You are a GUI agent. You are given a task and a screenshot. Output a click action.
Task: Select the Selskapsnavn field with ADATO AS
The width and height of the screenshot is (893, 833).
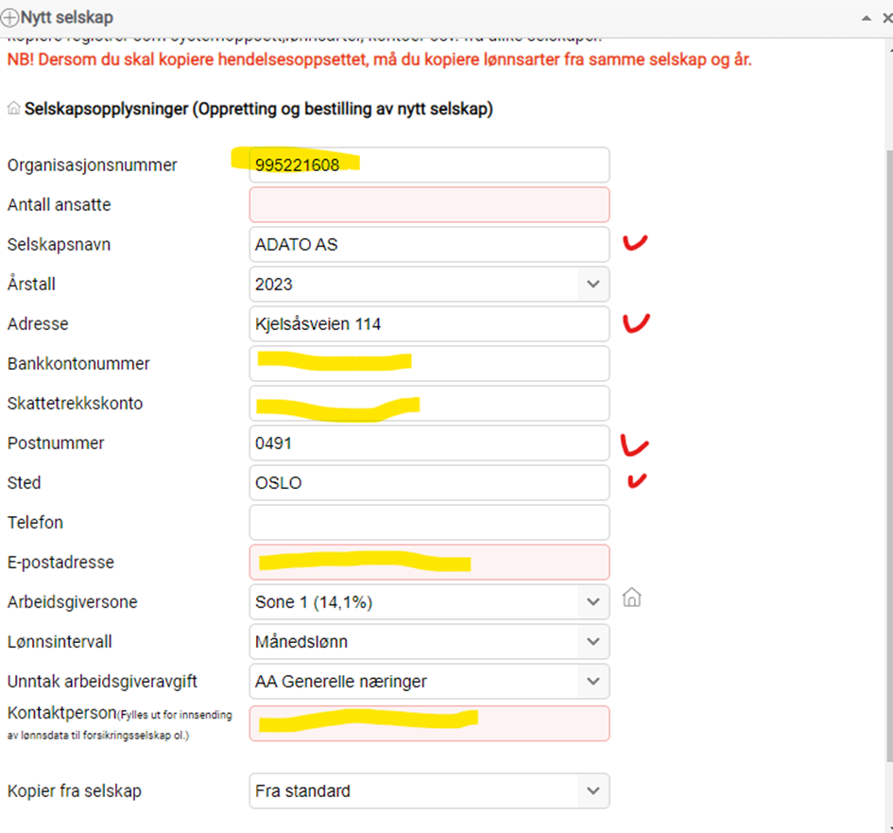tap(429, 245)
